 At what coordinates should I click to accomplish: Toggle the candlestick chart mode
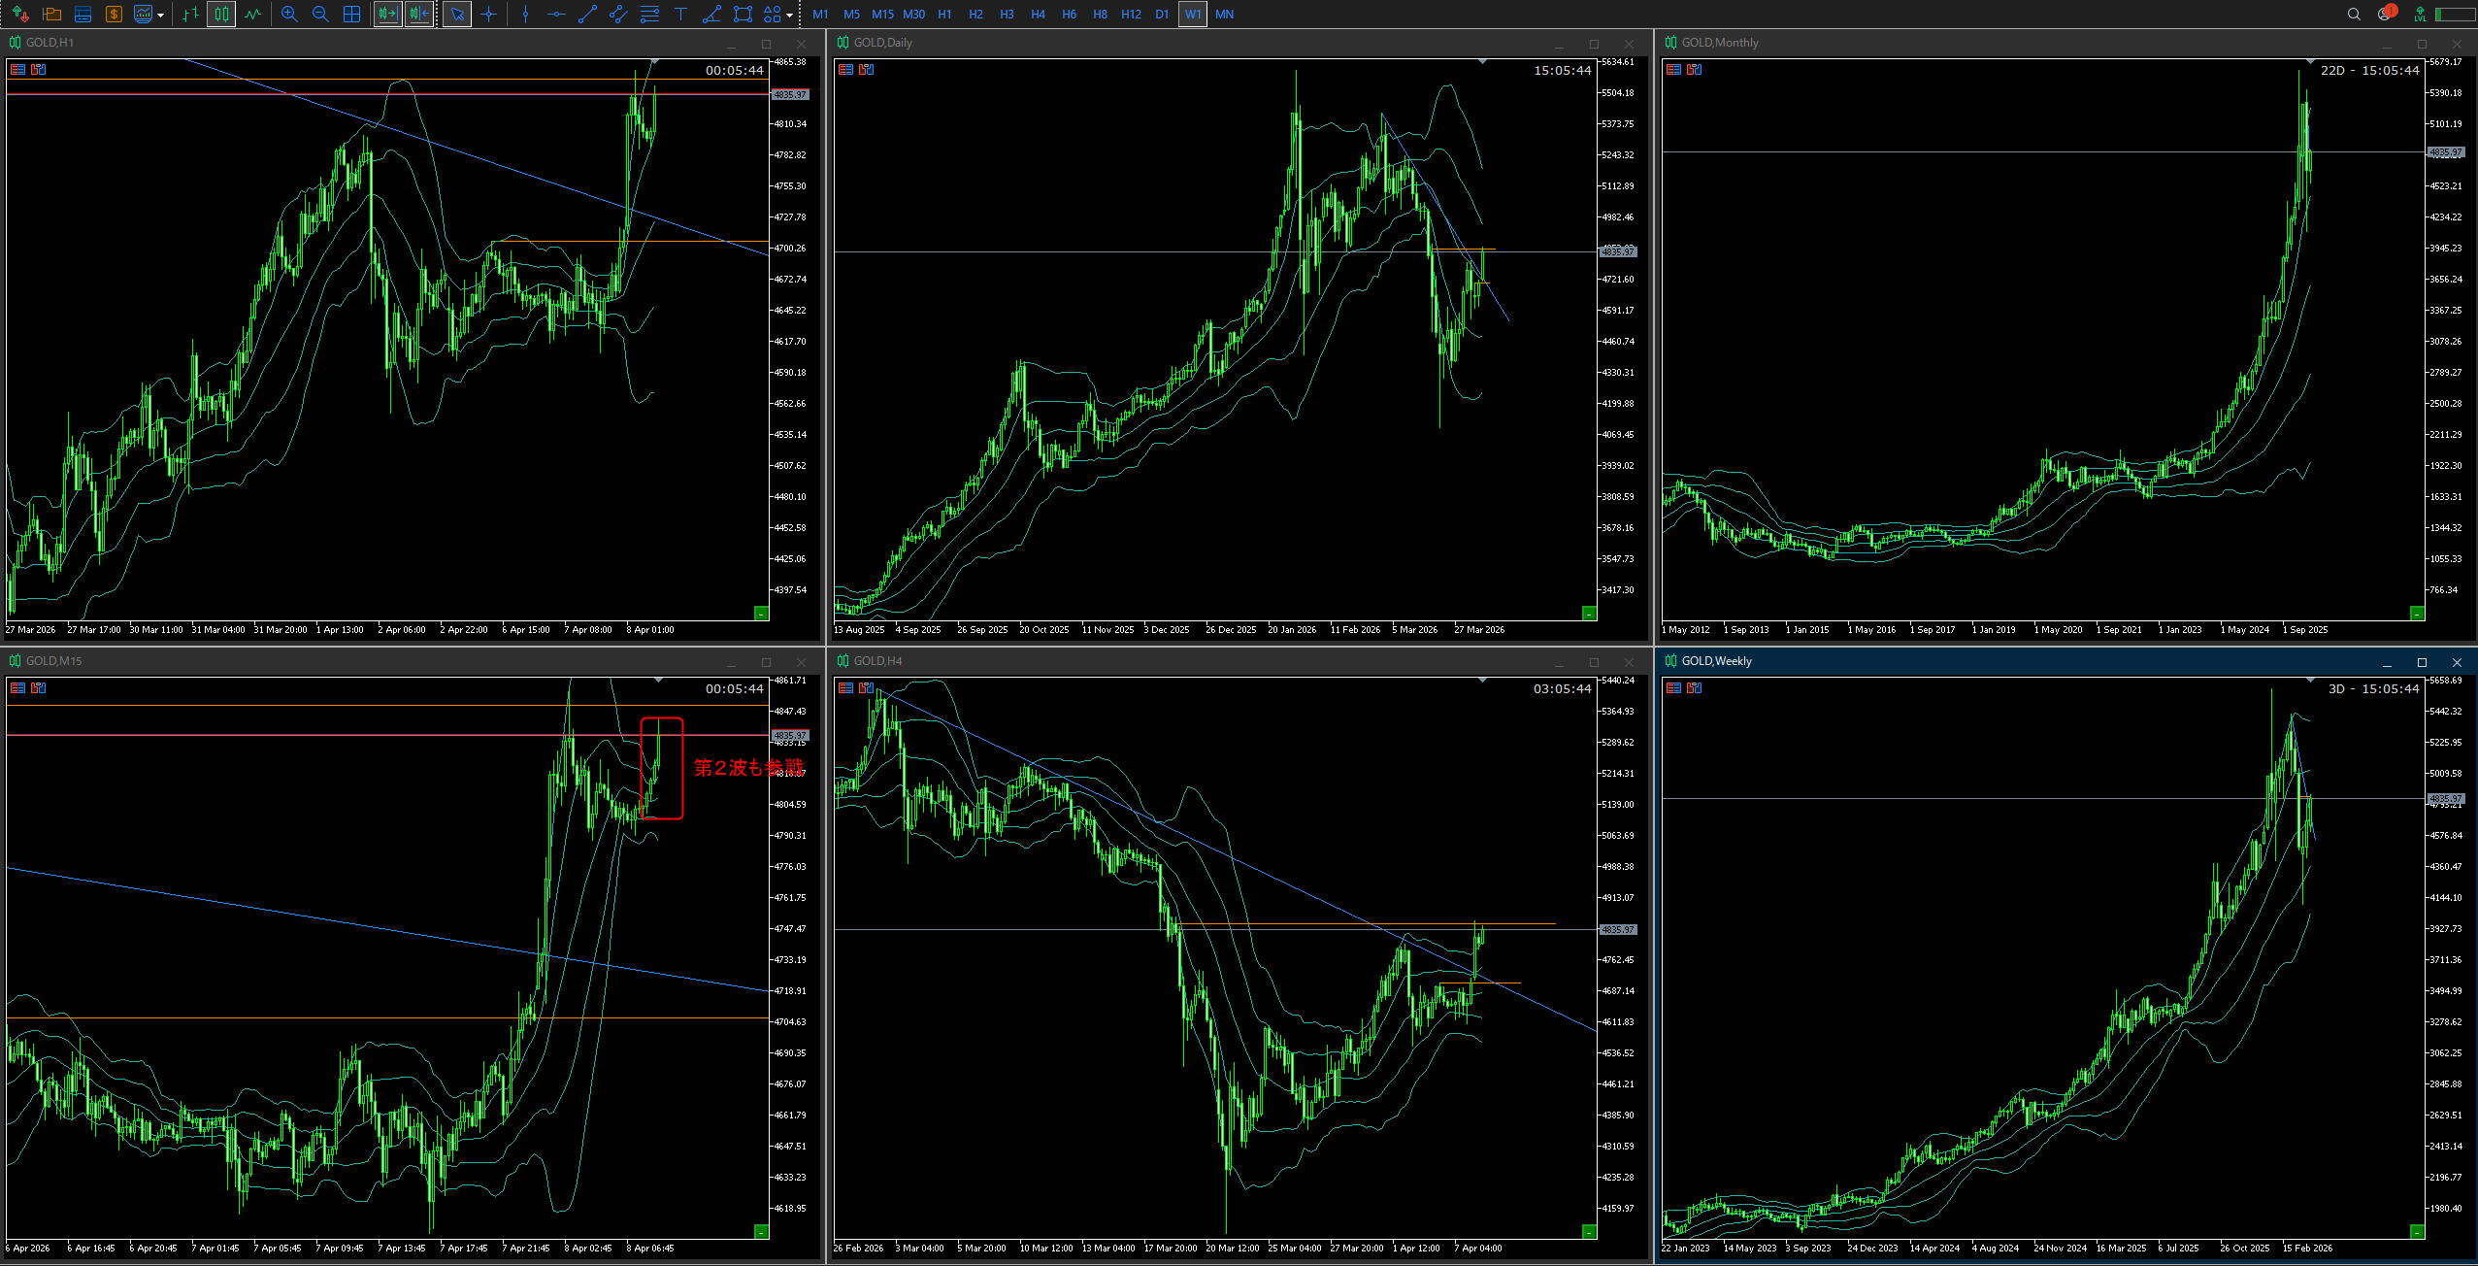click(221, 14)
